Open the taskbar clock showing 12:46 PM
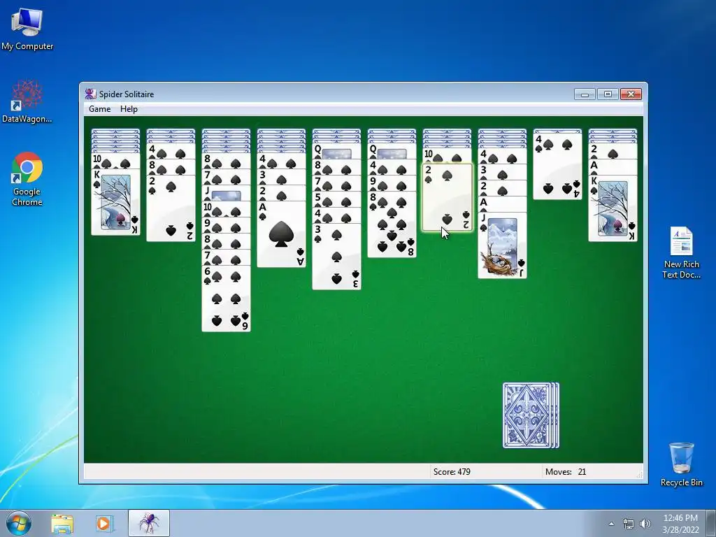This screenshot has height=537, width=716. click(680, 524)
